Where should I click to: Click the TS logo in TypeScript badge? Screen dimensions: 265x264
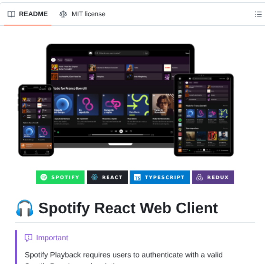(x=137, y=177)
